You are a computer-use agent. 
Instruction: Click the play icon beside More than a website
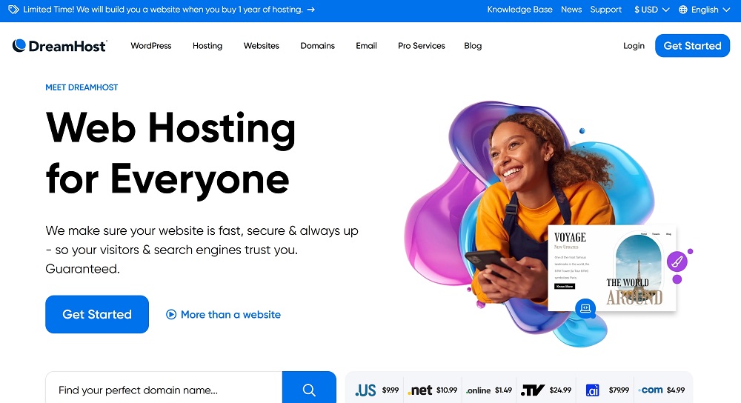(171, 314)
